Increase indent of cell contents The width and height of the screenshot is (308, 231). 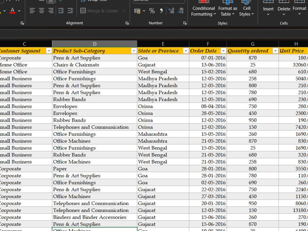[x=70, y=10]
